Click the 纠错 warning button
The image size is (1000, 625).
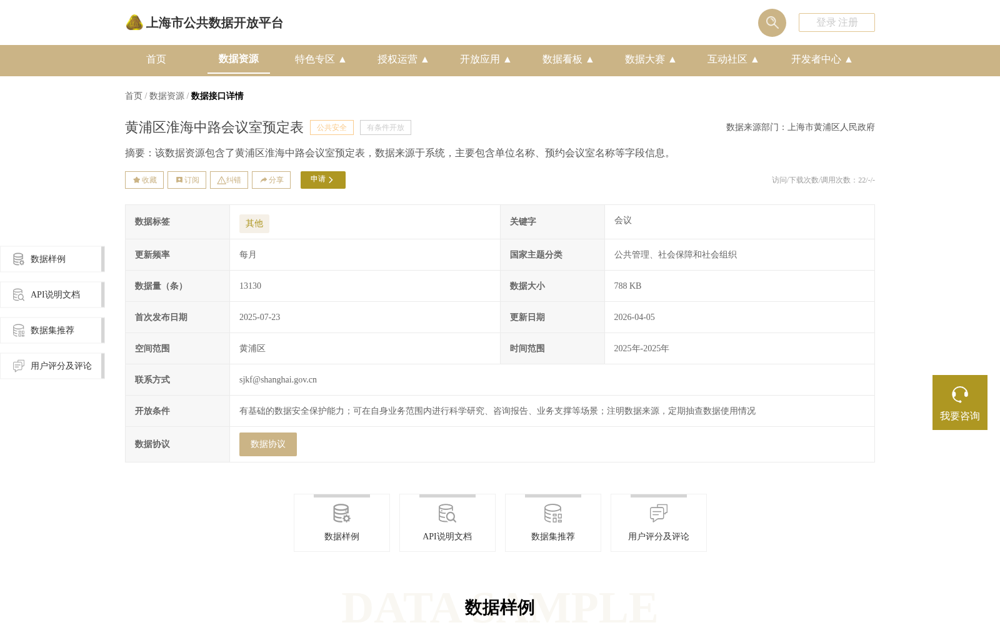(229, 180)
